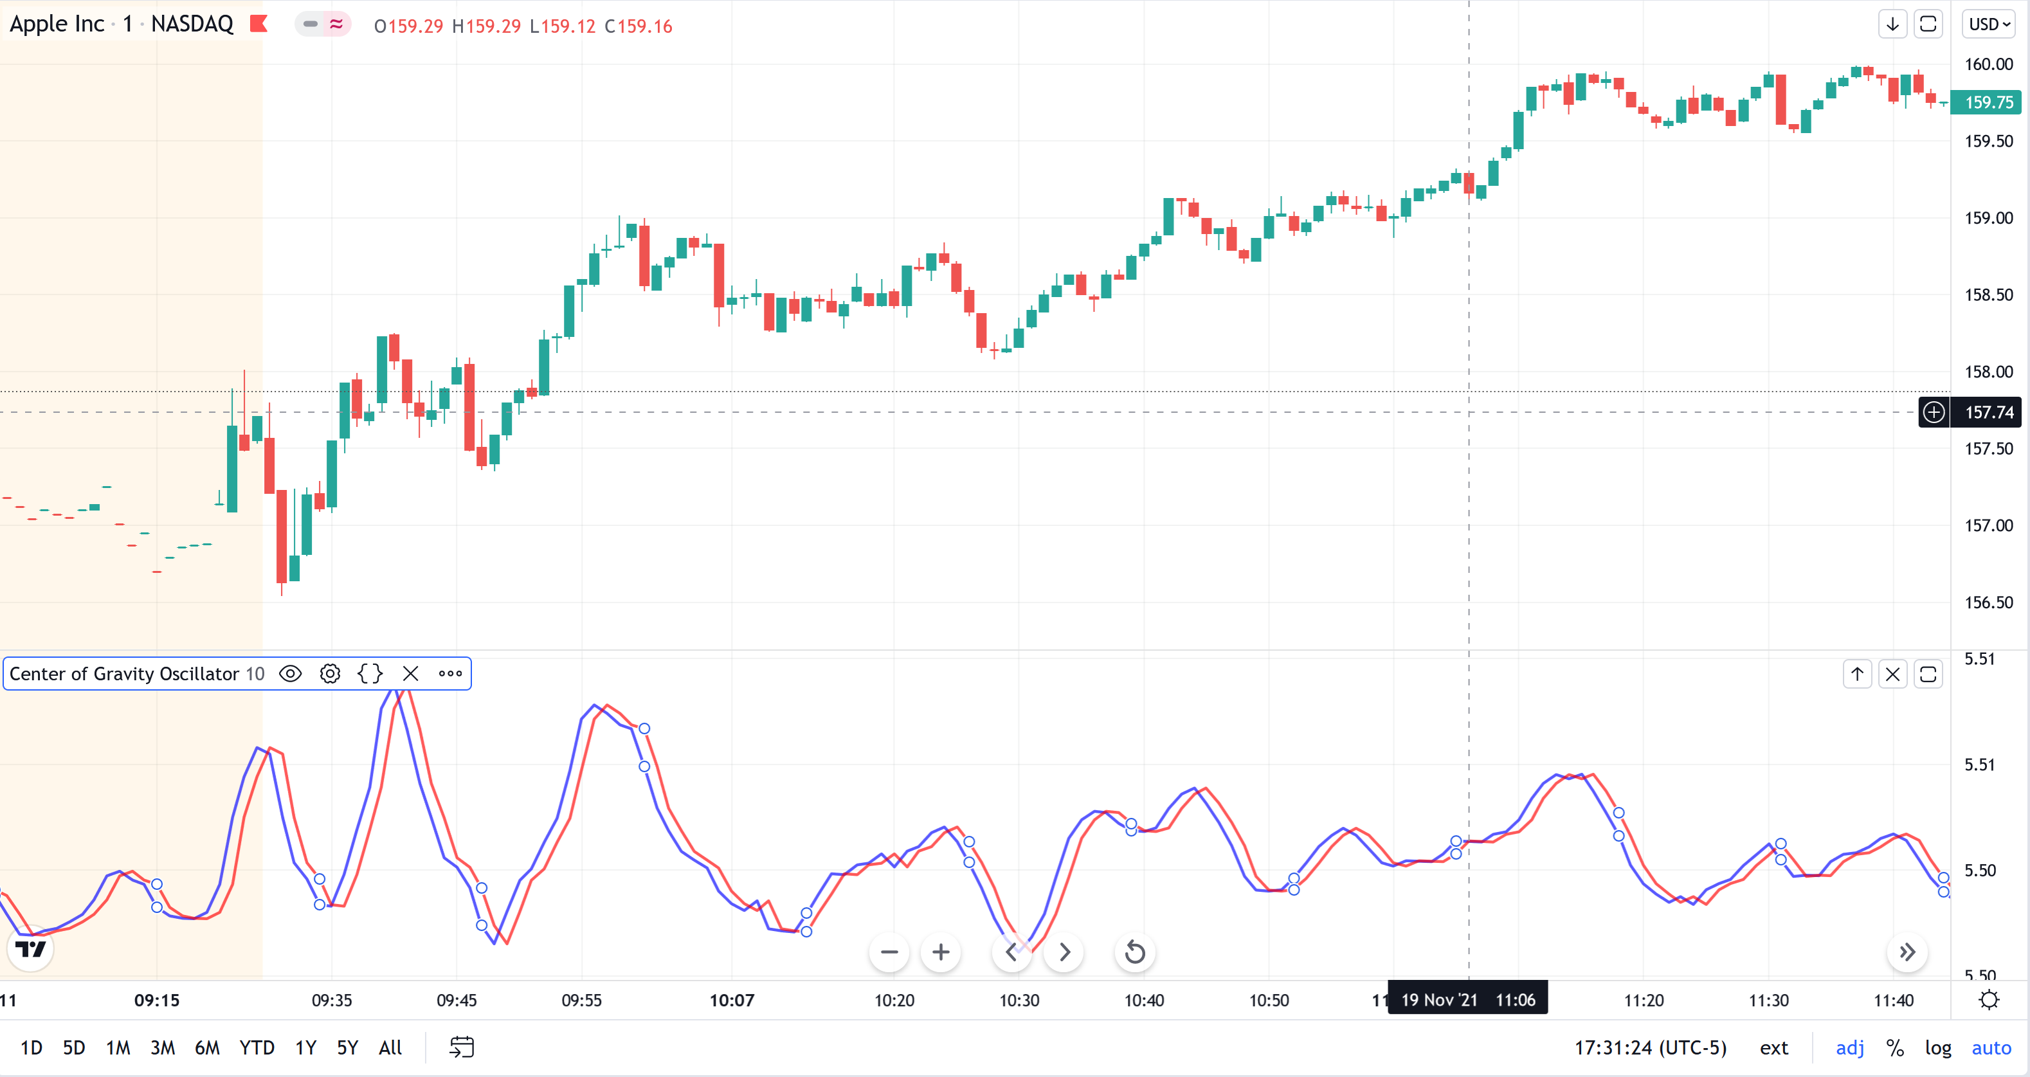
Task: Open go to date calendar icon
Action: (x=462, y=1048)
